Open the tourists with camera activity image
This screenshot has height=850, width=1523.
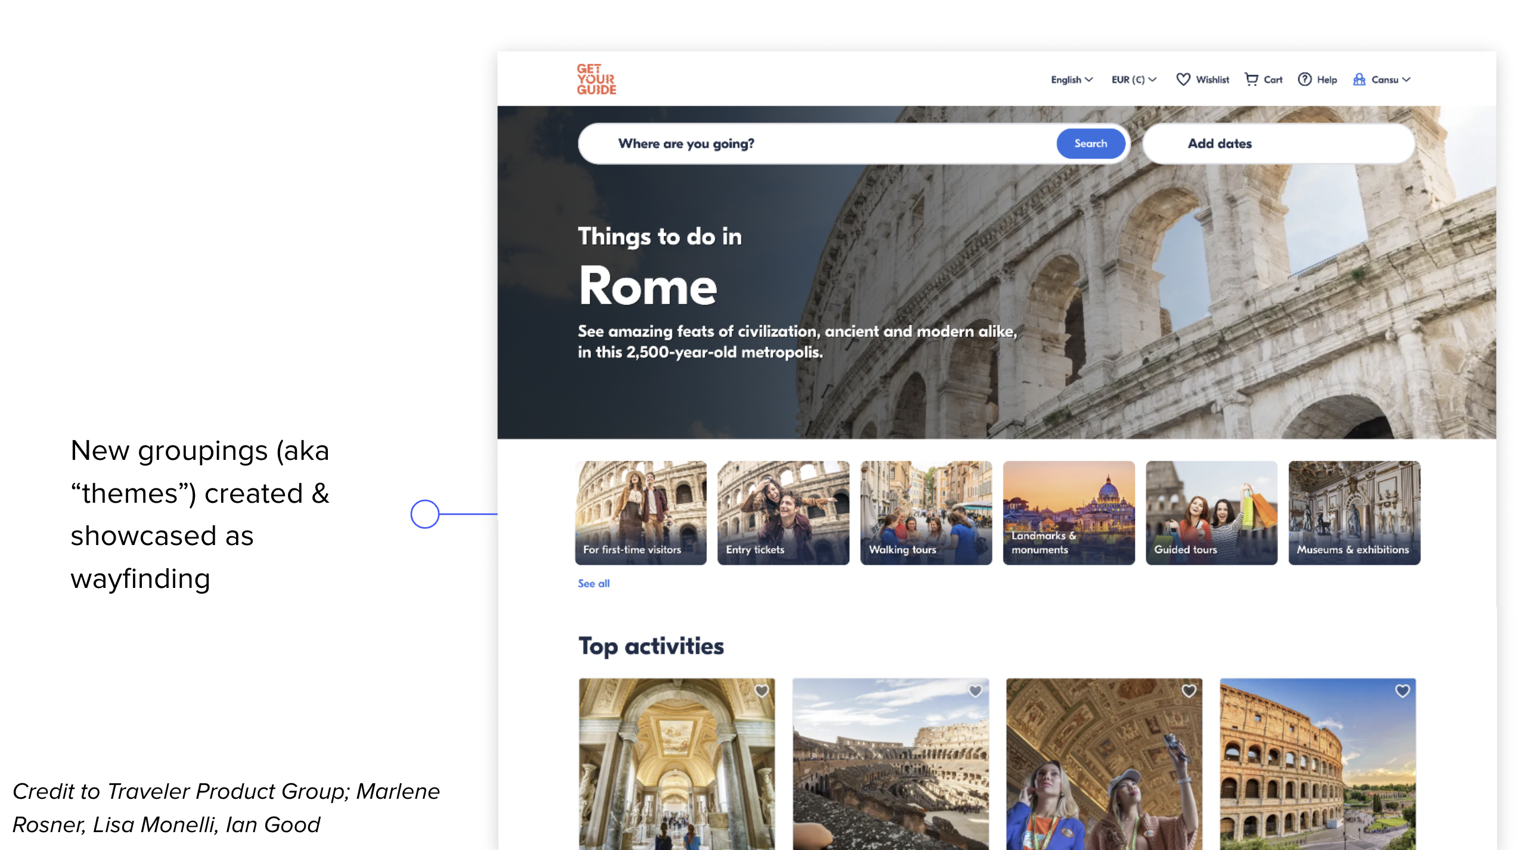point(1104,764)
